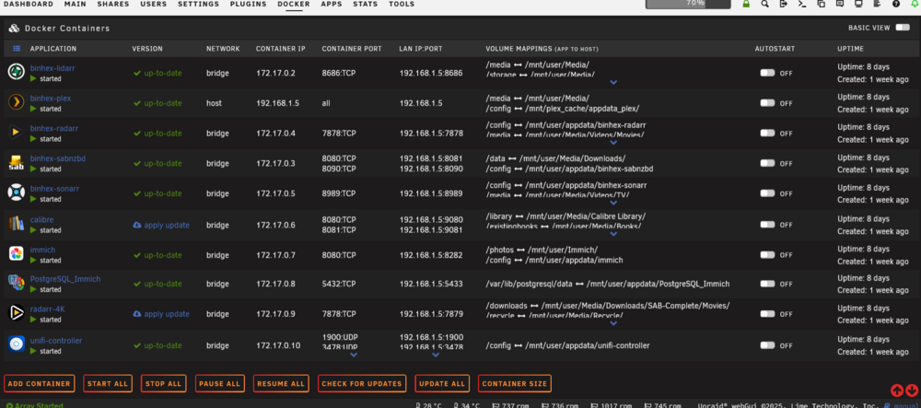Expand volume mappings for binhex-sonarr
The width and height of the screenshot is (921, 408).
(613, 204)
